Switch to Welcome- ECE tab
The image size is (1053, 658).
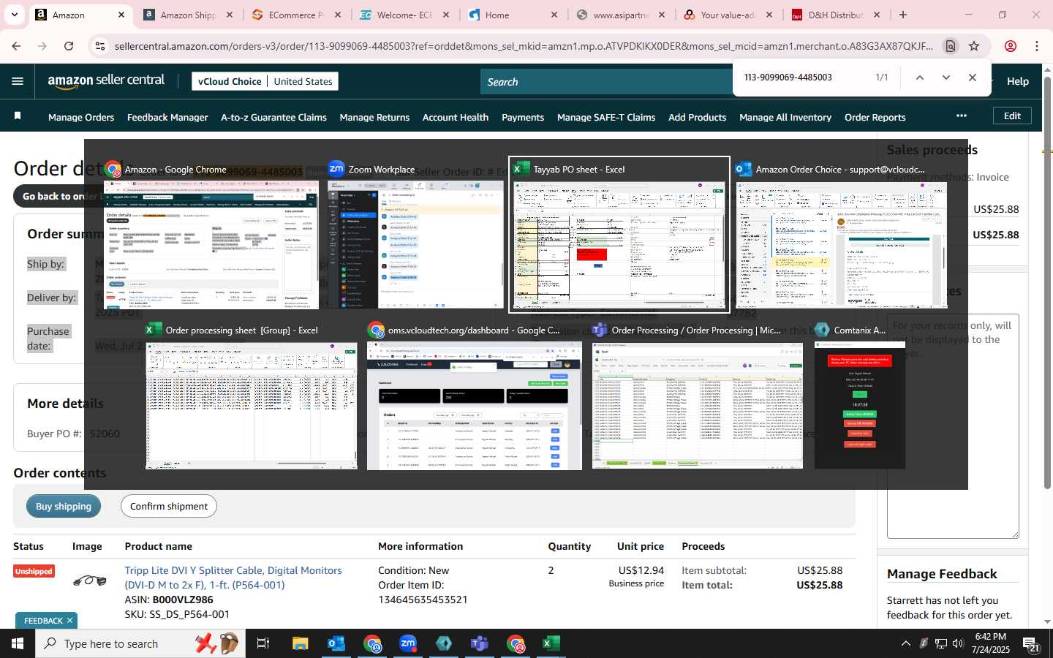(404, 15)
